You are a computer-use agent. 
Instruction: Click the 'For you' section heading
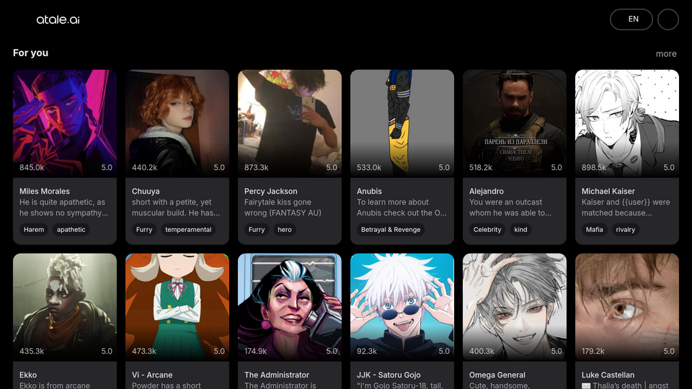(30, 53)
